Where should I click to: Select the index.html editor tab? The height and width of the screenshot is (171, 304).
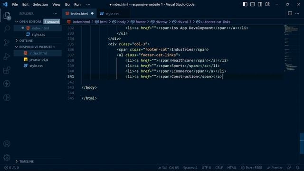tap(79, 14)
